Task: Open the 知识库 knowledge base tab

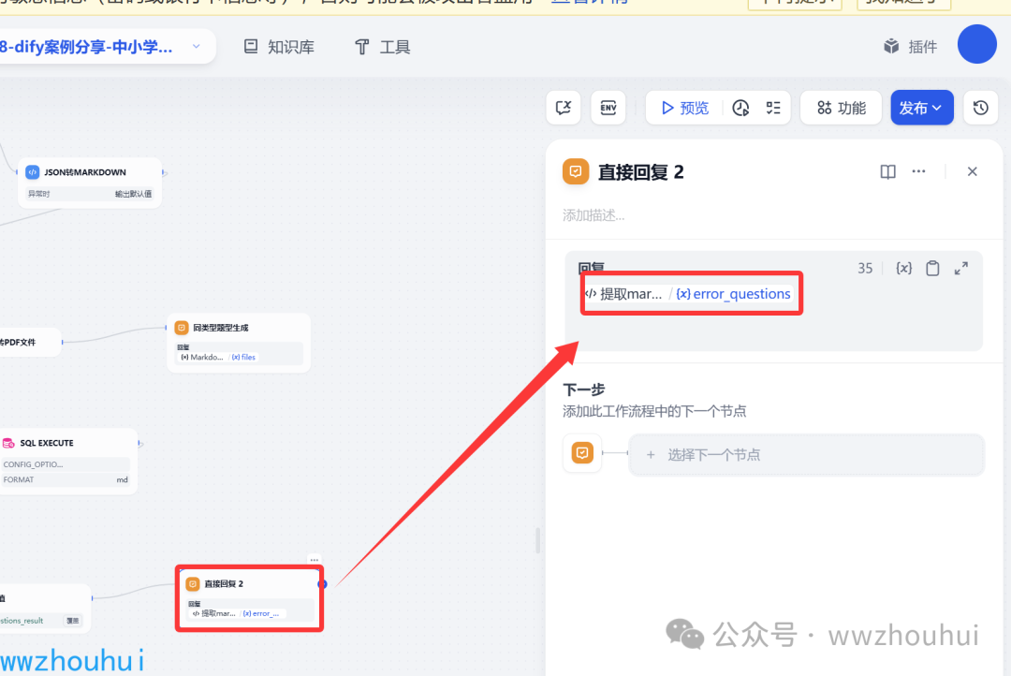Action: [x=279, y=47]
